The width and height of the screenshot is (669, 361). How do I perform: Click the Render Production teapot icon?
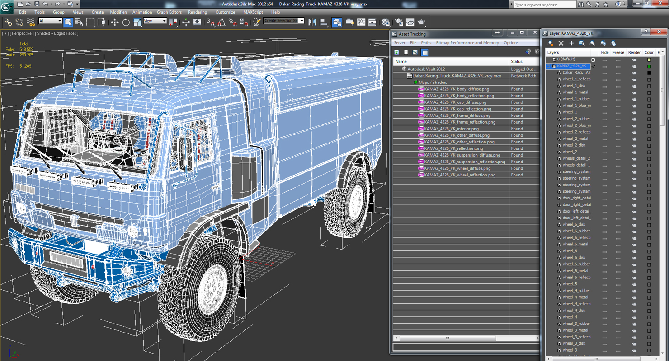click(x=421, y=22)
